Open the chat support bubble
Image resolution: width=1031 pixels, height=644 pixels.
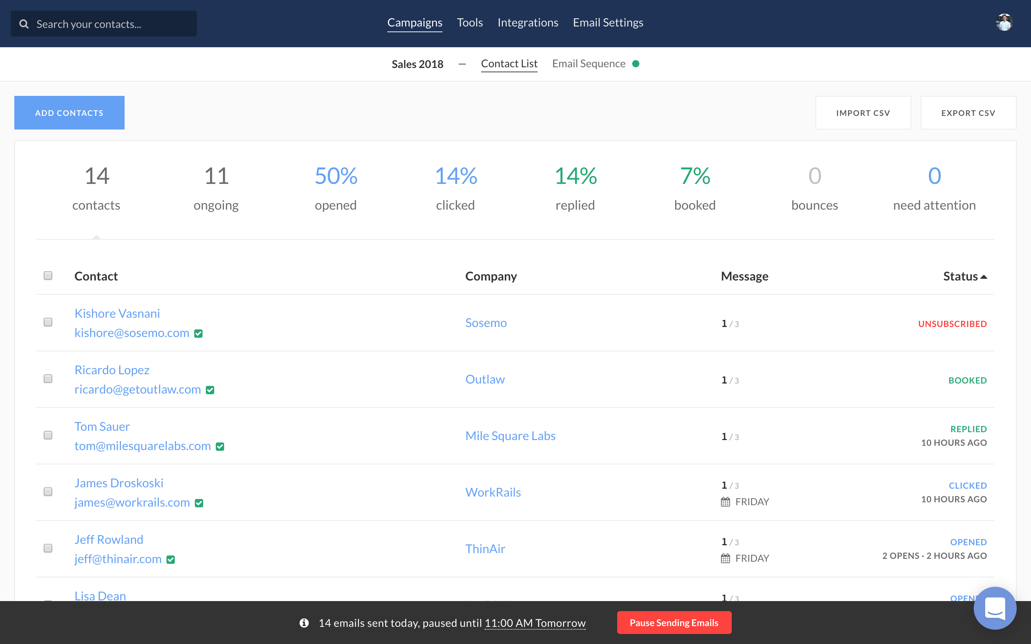994,608
